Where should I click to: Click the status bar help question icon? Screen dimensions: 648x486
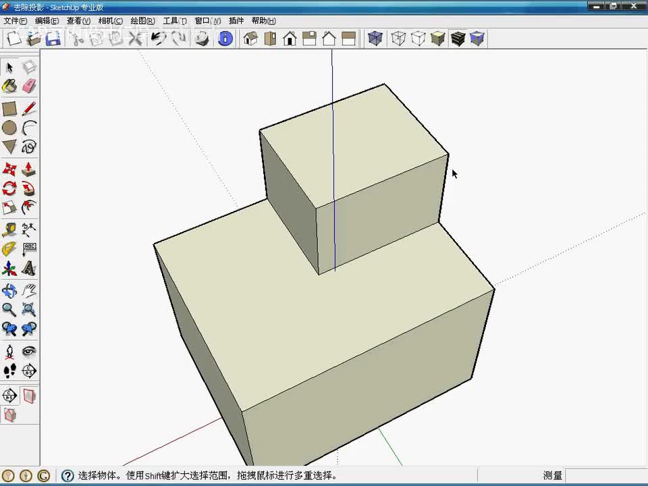click(x=67, y=476)
